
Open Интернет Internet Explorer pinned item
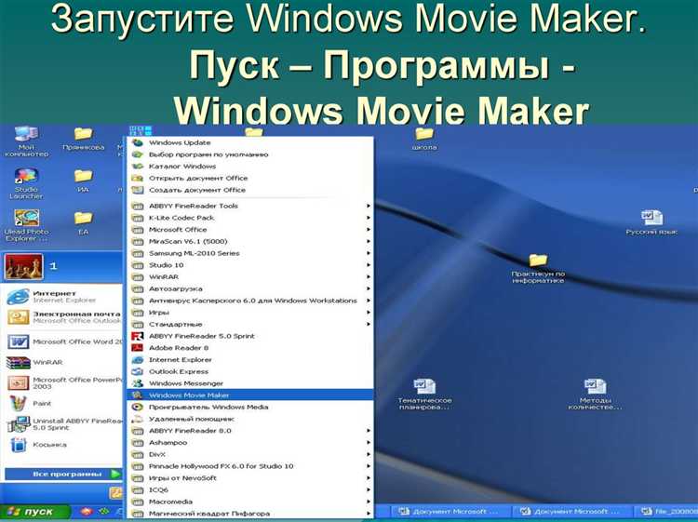[63, 297]
